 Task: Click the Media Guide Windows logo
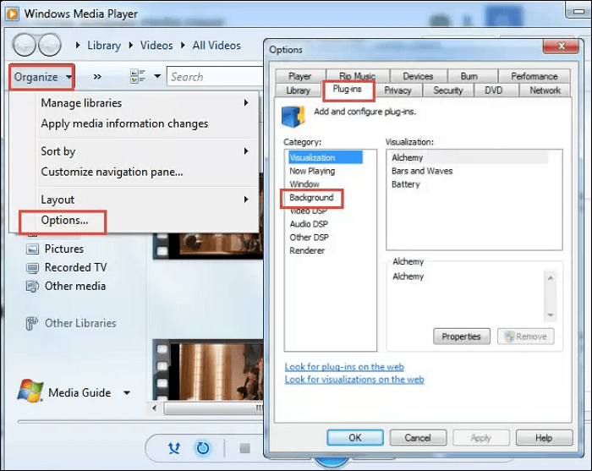click(30, 391)
